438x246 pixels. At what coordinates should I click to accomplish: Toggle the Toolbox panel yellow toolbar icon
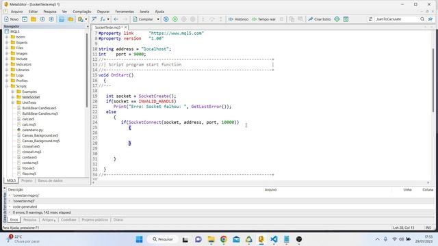pyautogui.click(x=70, y=19)
